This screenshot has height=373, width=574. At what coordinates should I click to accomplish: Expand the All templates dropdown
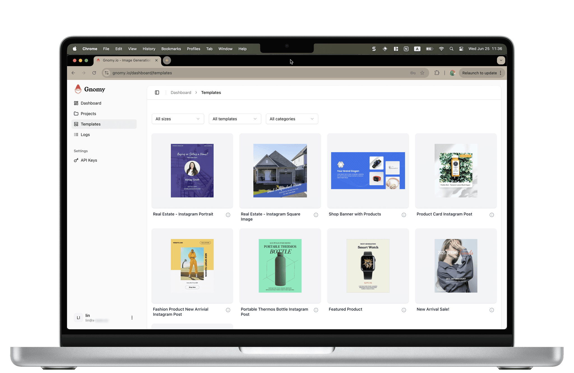(235, 119)
